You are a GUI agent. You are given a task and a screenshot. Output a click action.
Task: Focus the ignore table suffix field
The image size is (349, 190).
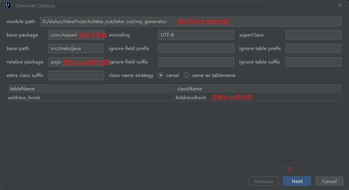tap(313, 62)
